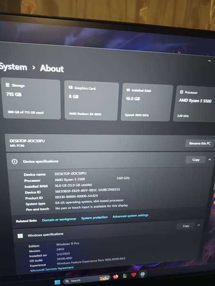Viewport: 215px width, 286px height.
Task: Minimize the Settings window
Action: 210,60
